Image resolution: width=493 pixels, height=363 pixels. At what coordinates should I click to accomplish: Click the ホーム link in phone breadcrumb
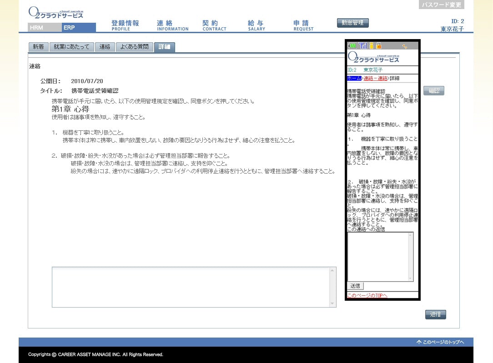(x=354, y=78)
